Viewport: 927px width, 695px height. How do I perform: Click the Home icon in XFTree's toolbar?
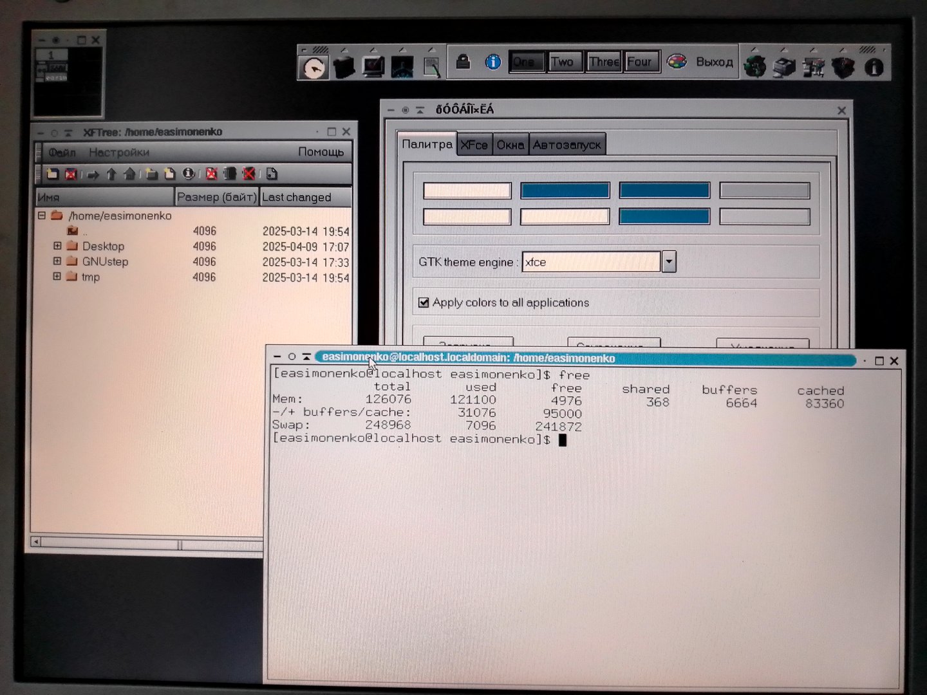coord(129,174)
